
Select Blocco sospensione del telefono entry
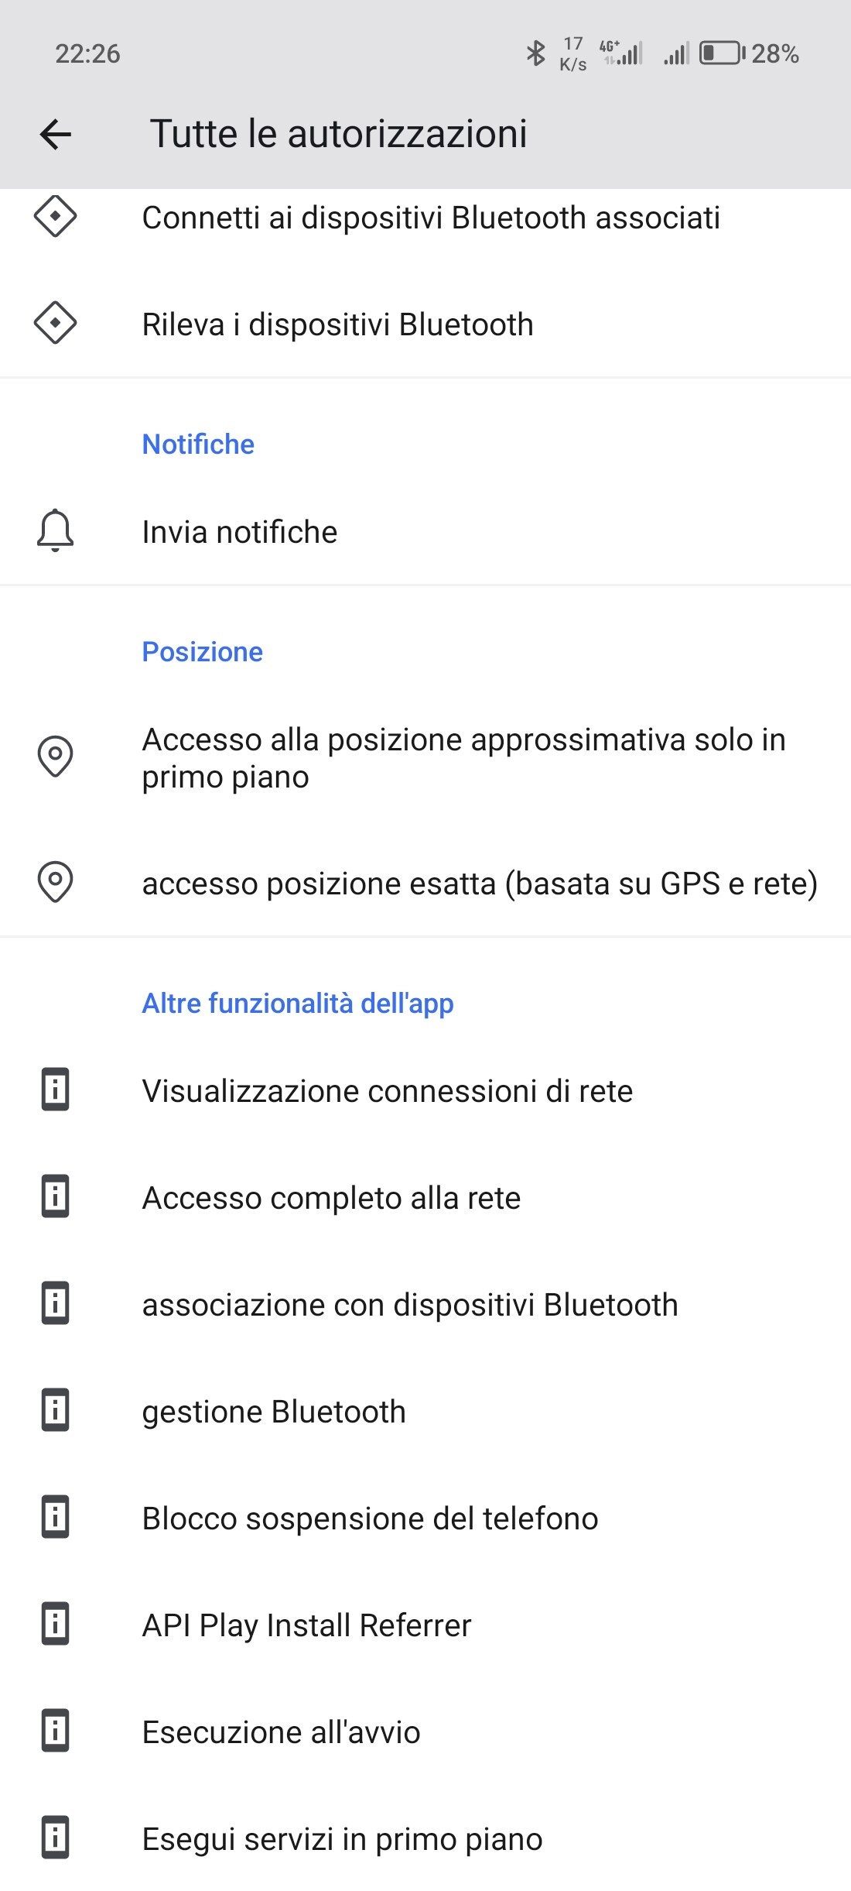pyautogui.click(x=370, y=1519)
